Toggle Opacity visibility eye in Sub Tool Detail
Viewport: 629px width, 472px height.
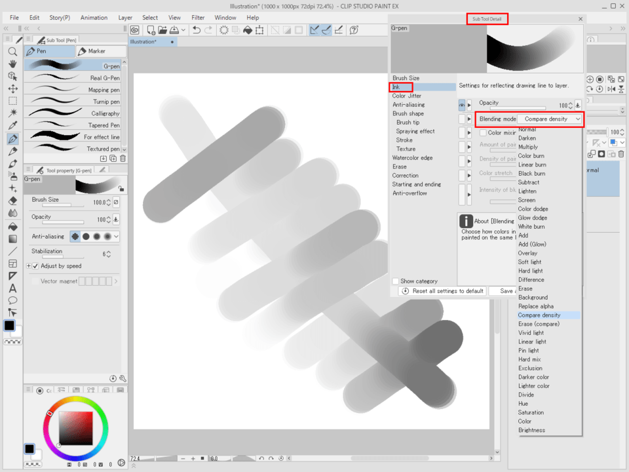(462, 106)
